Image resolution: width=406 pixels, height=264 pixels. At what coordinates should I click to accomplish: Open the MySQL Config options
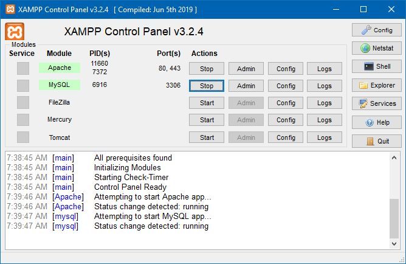tap(286, 86)
